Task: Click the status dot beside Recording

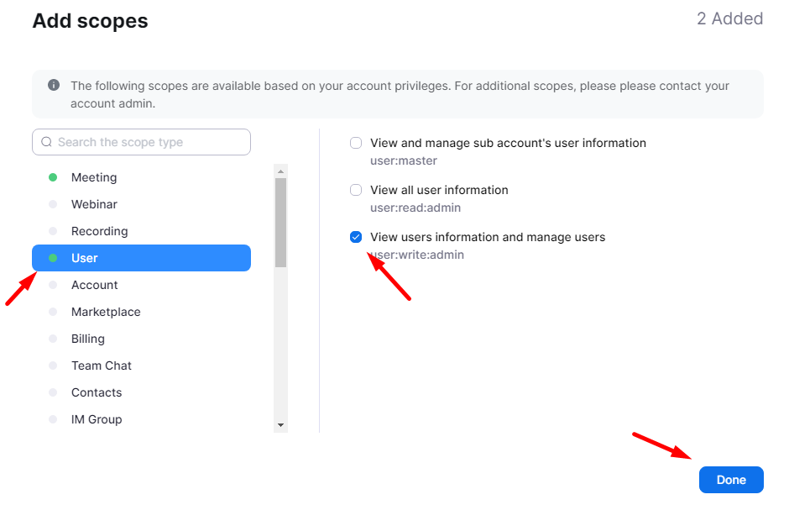Action: coord(53,231)
